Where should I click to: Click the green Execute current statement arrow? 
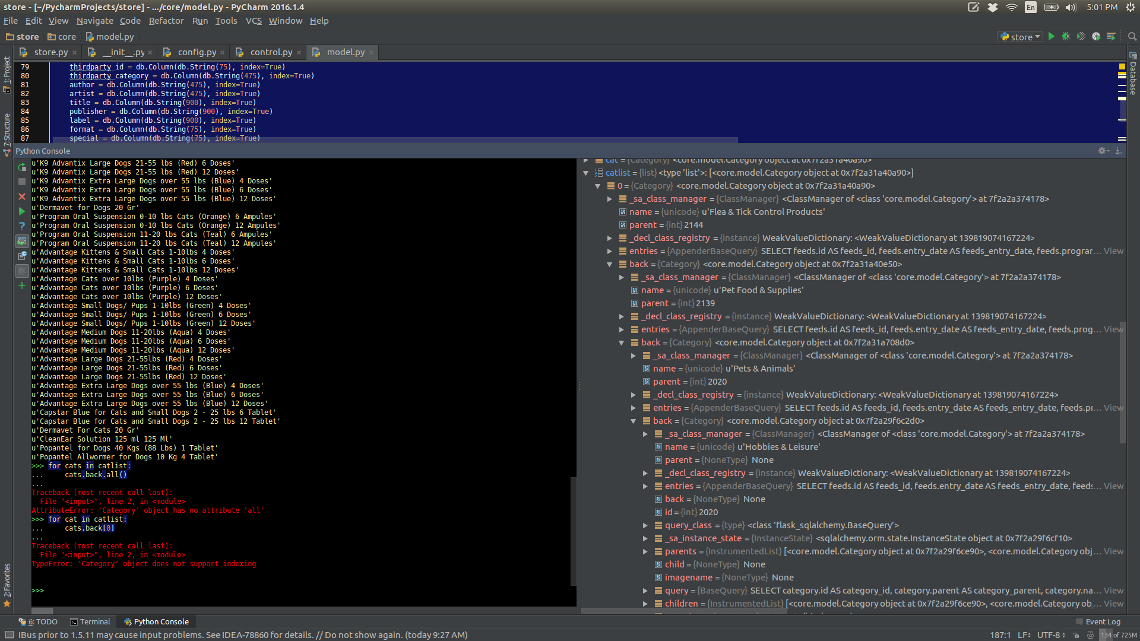(x=22, y=211)
